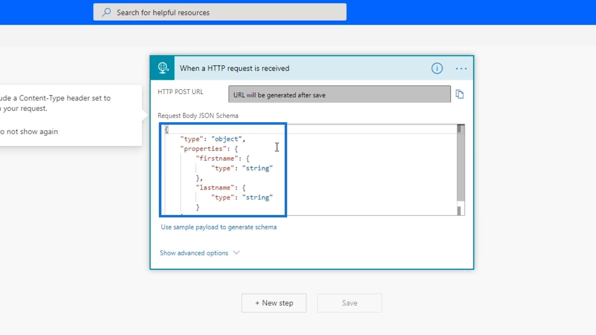Click empty area of JSON Schema editor
The width and height of the screenshot is (596, 335).
pos(372,174)
